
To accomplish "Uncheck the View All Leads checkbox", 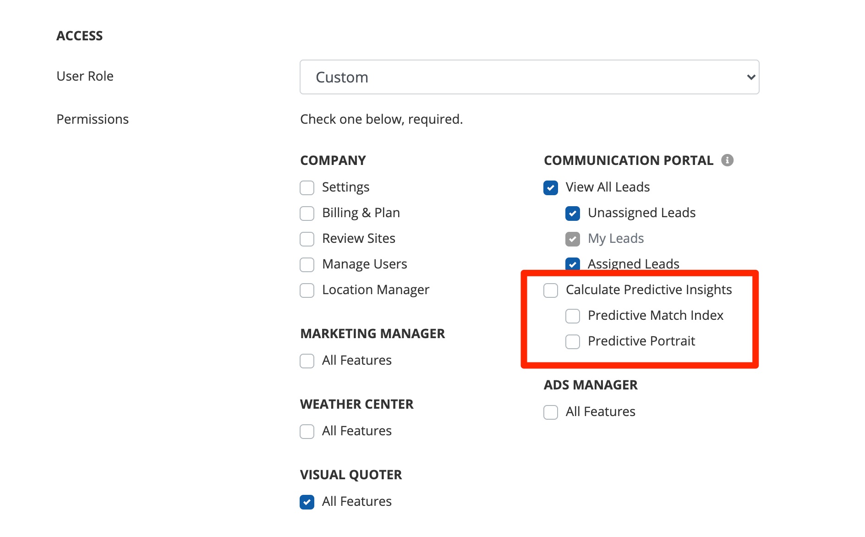I will click(551, 188).
